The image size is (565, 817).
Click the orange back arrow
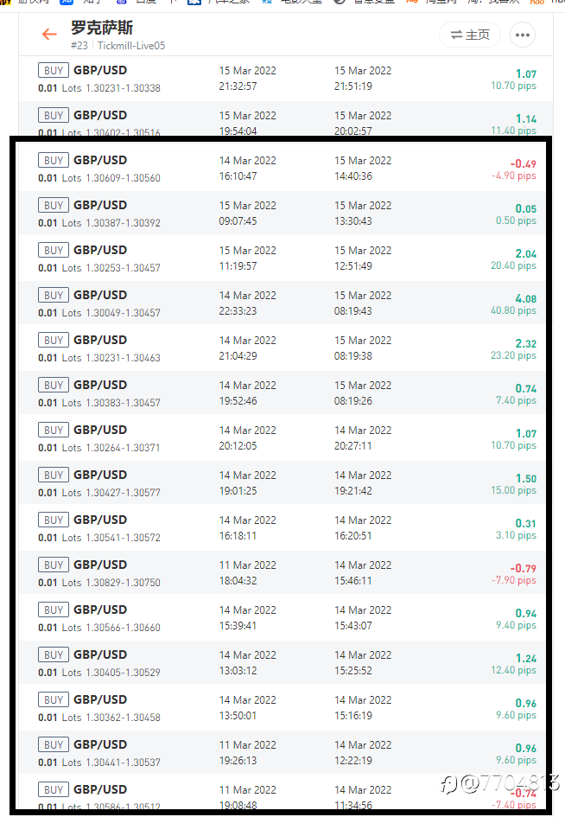coord(49,35)
